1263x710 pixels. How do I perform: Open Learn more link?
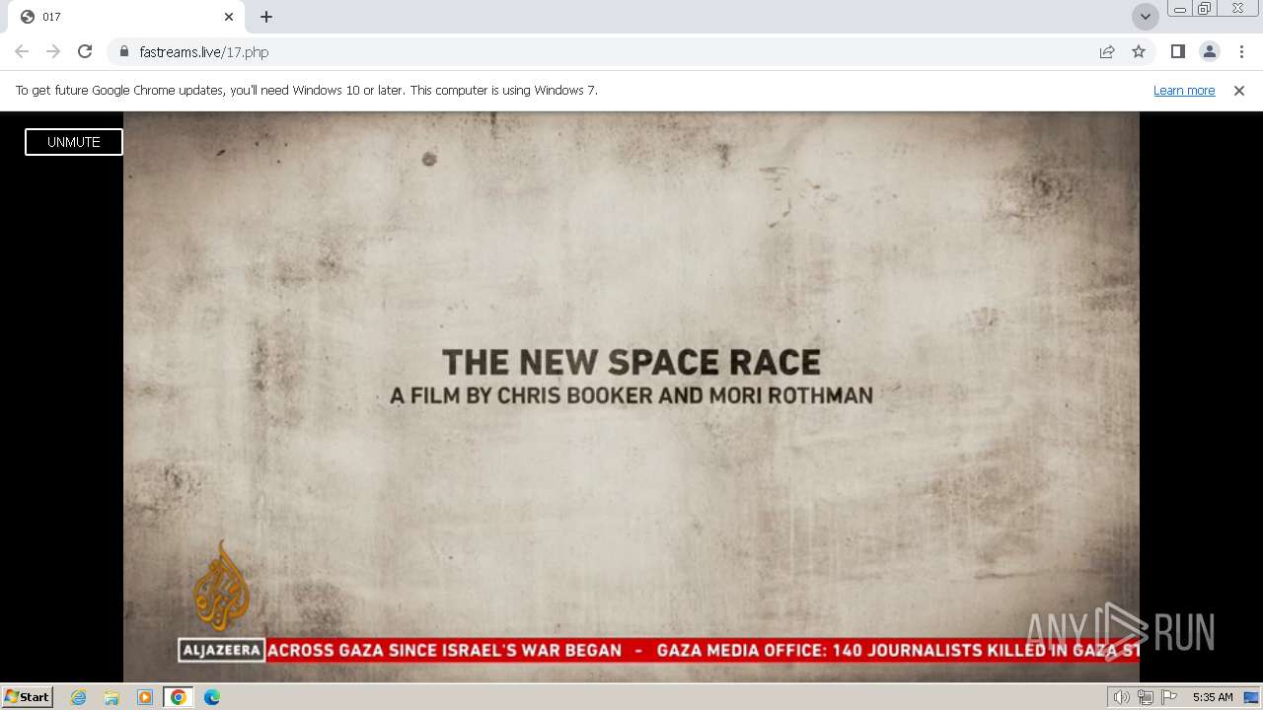[1184, 91]
